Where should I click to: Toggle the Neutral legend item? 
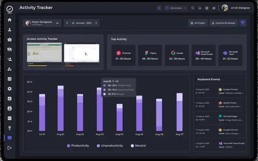tap(138, 146)
